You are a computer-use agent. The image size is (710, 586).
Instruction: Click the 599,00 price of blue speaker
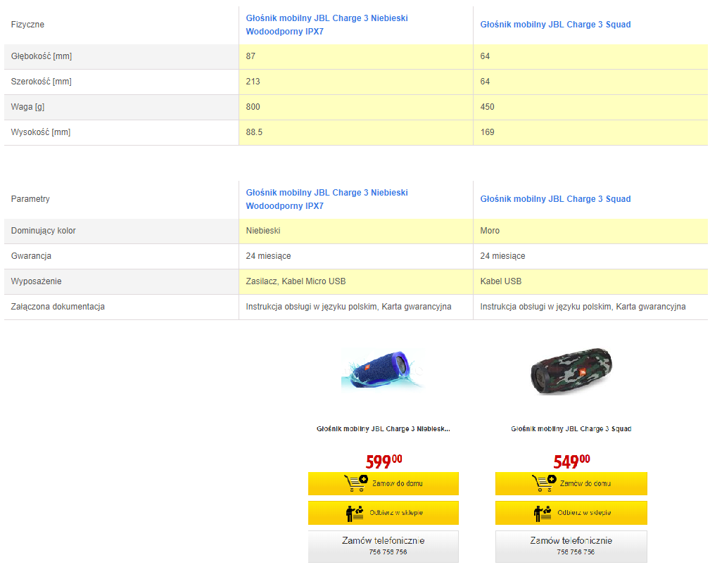[383, 461]
